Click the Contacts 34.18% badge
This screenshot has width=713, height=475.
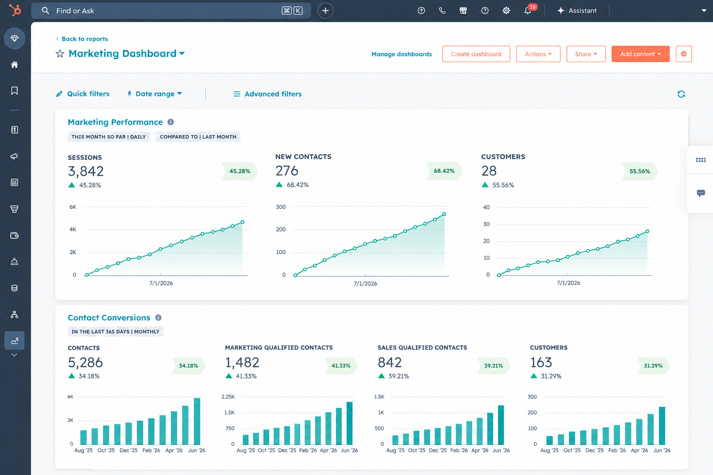click(x=188, y=366)
